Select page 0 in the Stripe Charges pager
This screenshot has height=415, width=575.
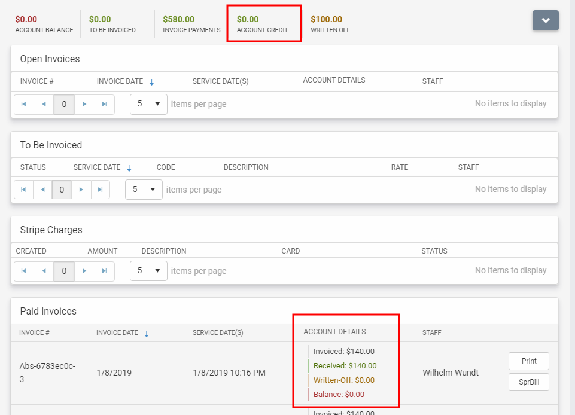64,271
